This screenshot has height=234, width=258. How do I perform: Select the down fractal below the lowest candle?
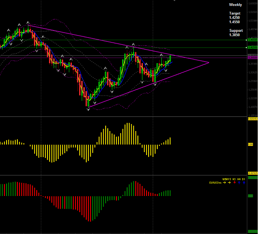88,109
